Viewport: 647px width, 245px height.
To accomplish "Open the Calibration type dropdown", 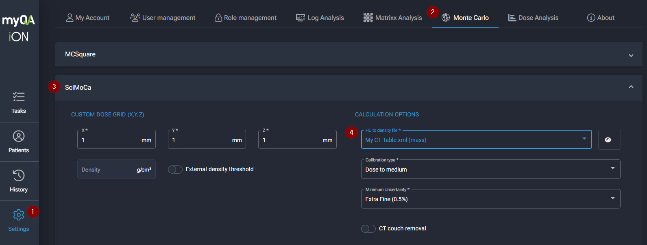I will 490,170.
